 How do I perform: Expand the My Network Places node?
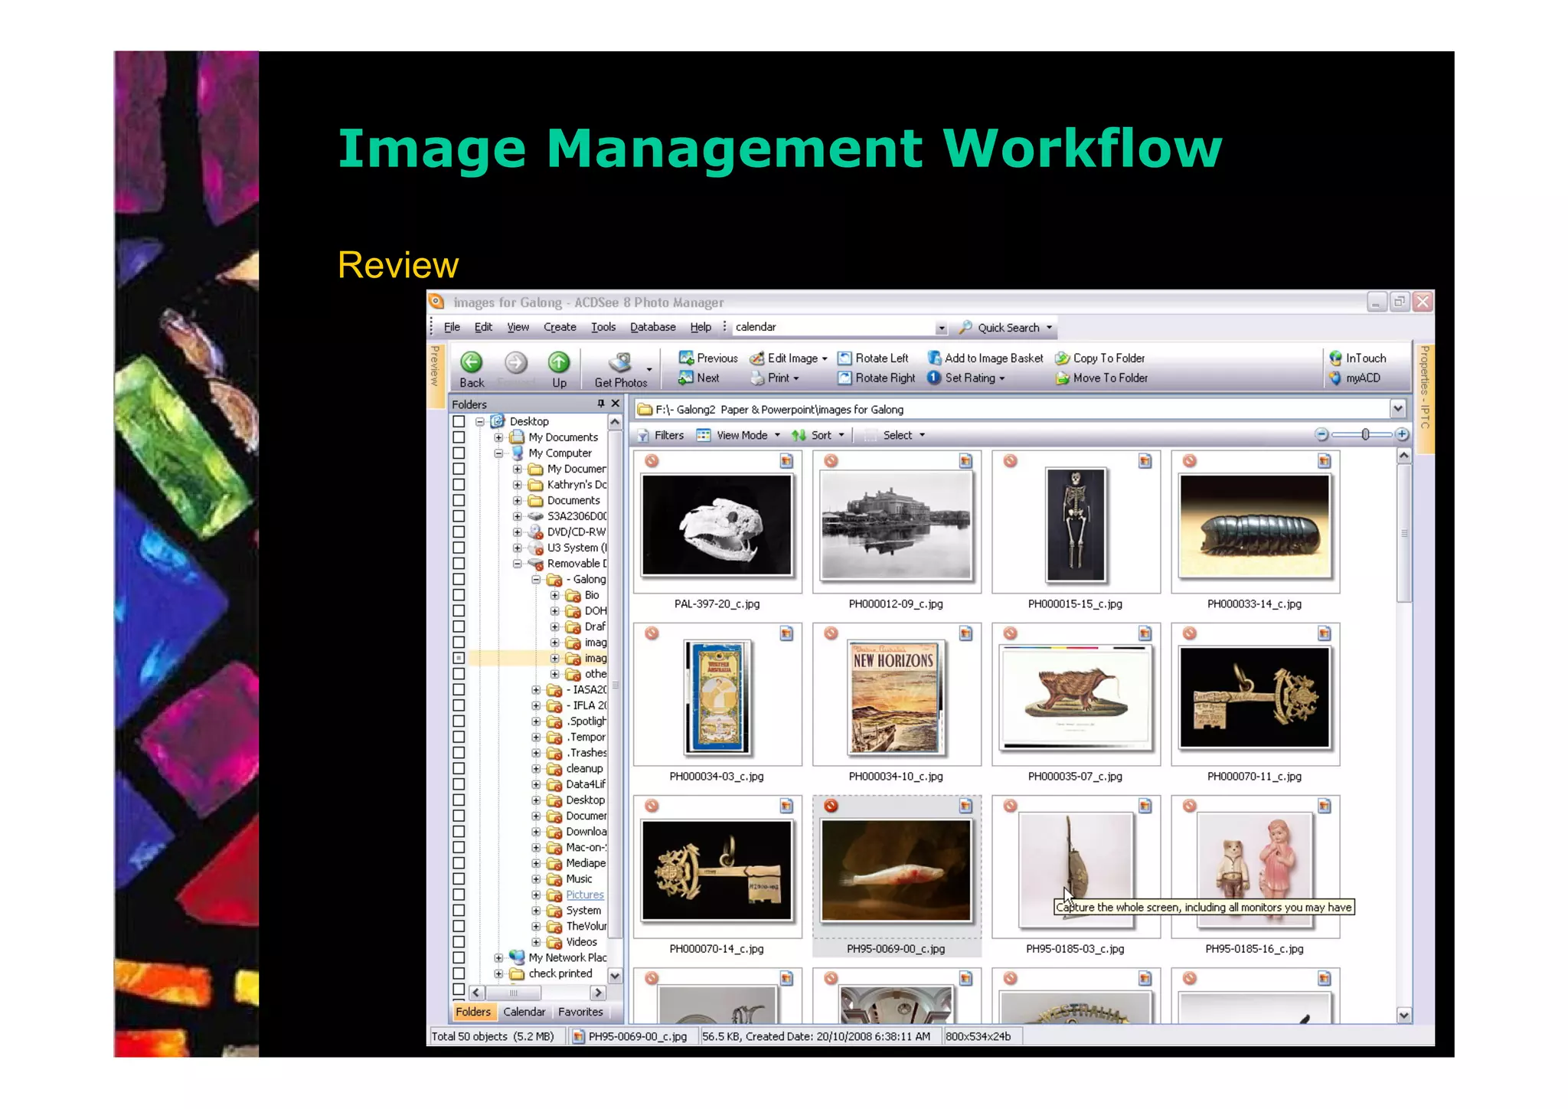pyautogui.click(x=498, y=957)
